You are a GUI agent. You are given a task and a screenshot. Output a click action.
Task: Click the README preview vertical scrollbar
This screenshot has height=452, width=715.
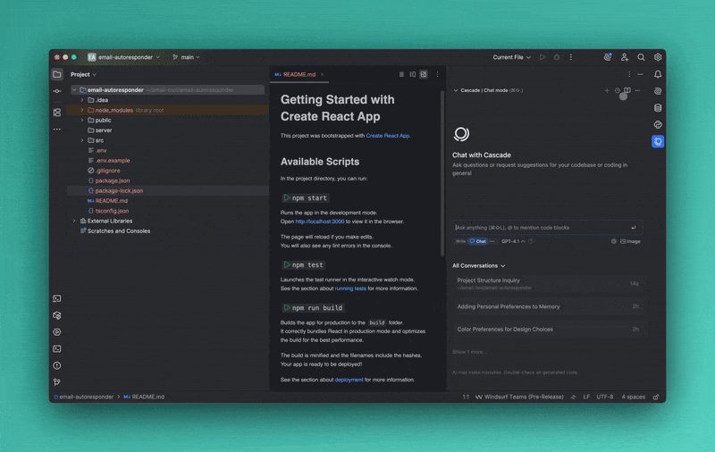[442, 173]
